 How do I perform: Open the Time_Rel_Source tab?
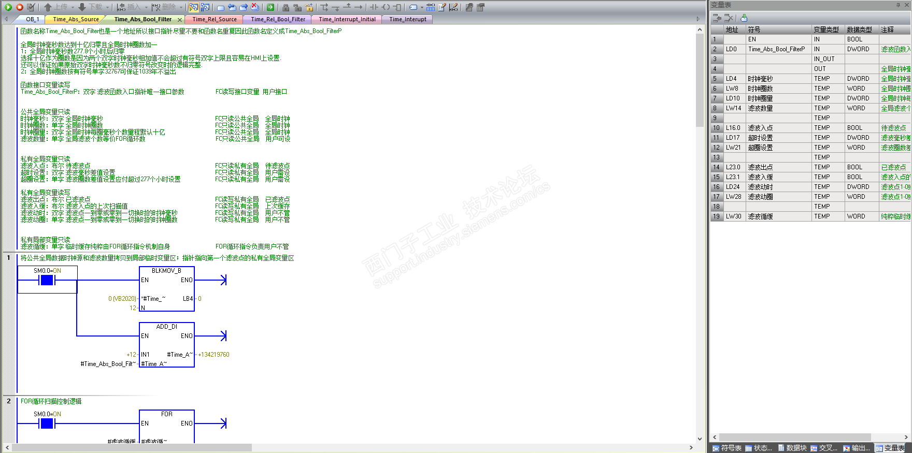pos(215,19)
